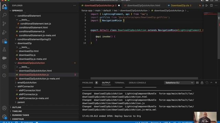
Task: Open the Manage gear icon
Action: coord(4,117)
